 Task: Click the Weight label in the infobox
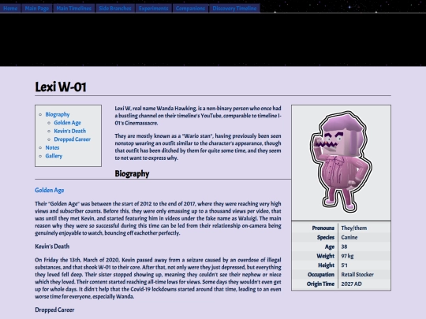click(326, 256)
